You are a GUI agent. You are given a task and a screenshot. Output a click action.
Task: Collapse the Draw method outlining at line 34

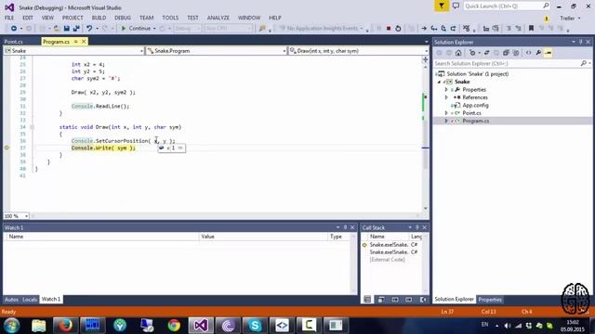(32, 127)
